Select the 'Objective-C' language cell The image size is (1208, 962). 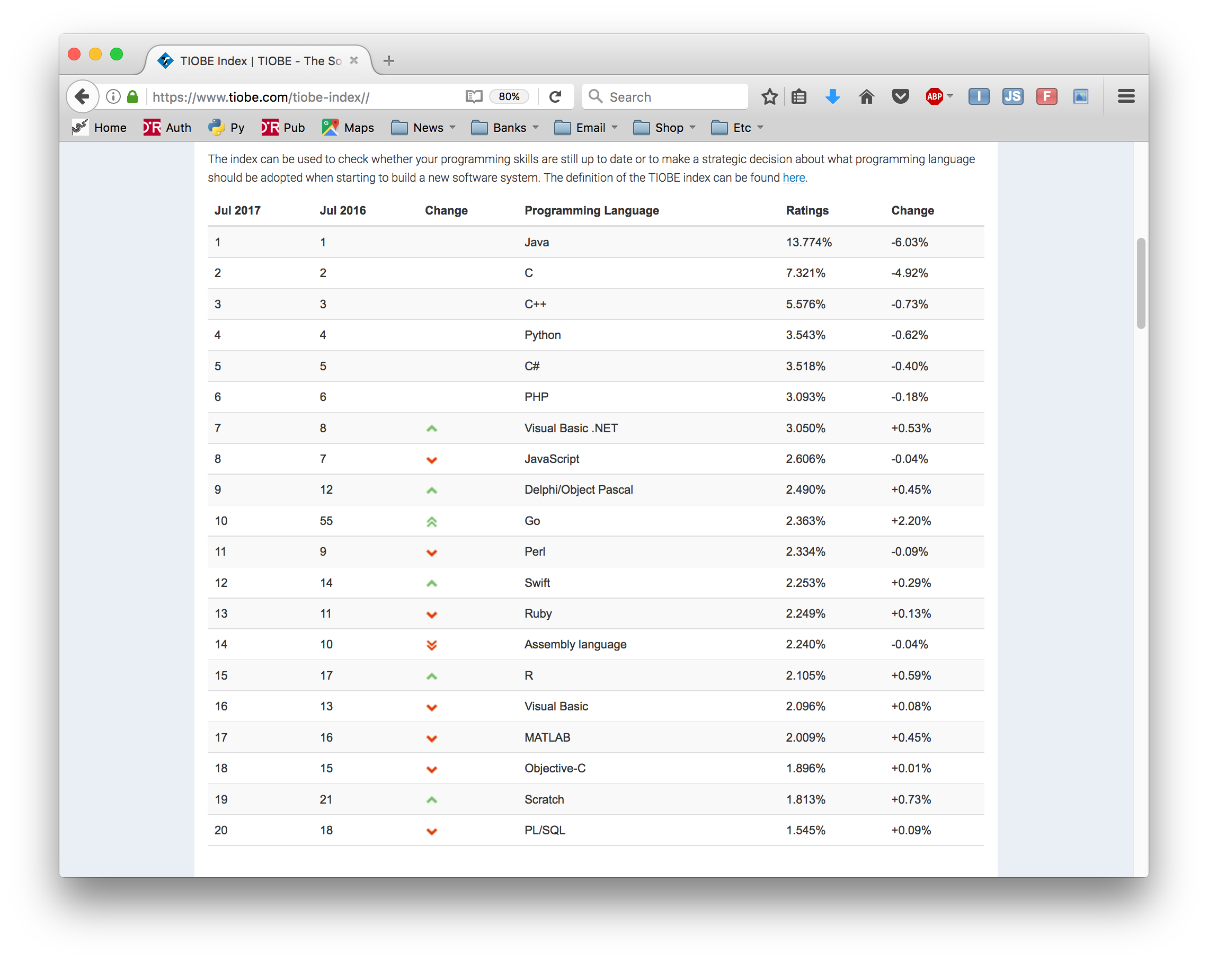tap(555, 768)
